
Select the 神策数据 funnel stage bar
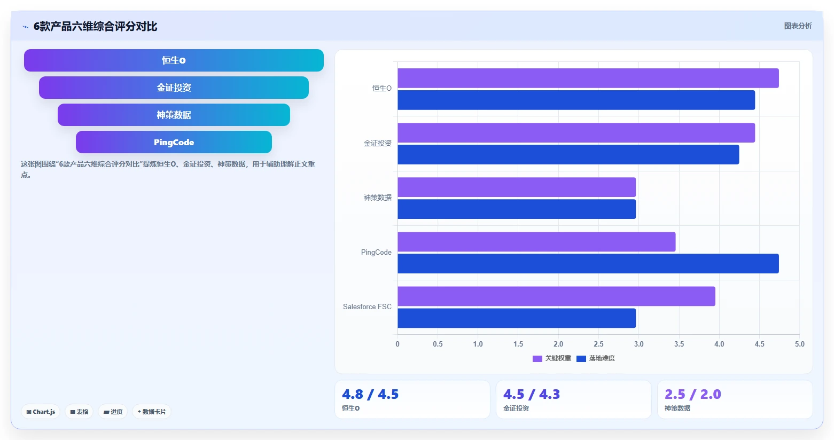tap(174, 115)
